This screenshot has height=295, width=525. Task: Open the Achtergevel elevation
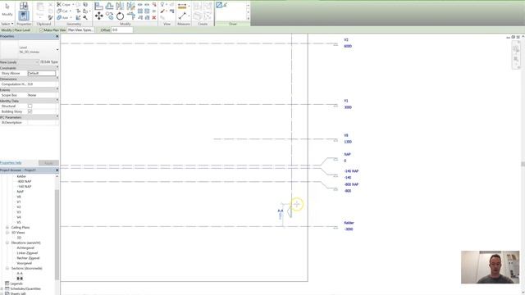[25, 247]
